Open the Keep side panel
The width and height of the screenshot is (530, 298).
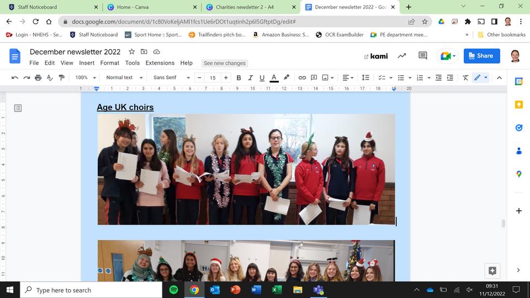point(519,104)
